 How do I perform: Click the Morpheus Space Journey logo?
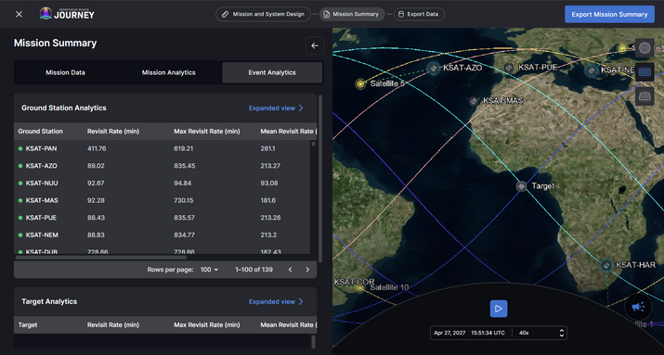[67, 14]
